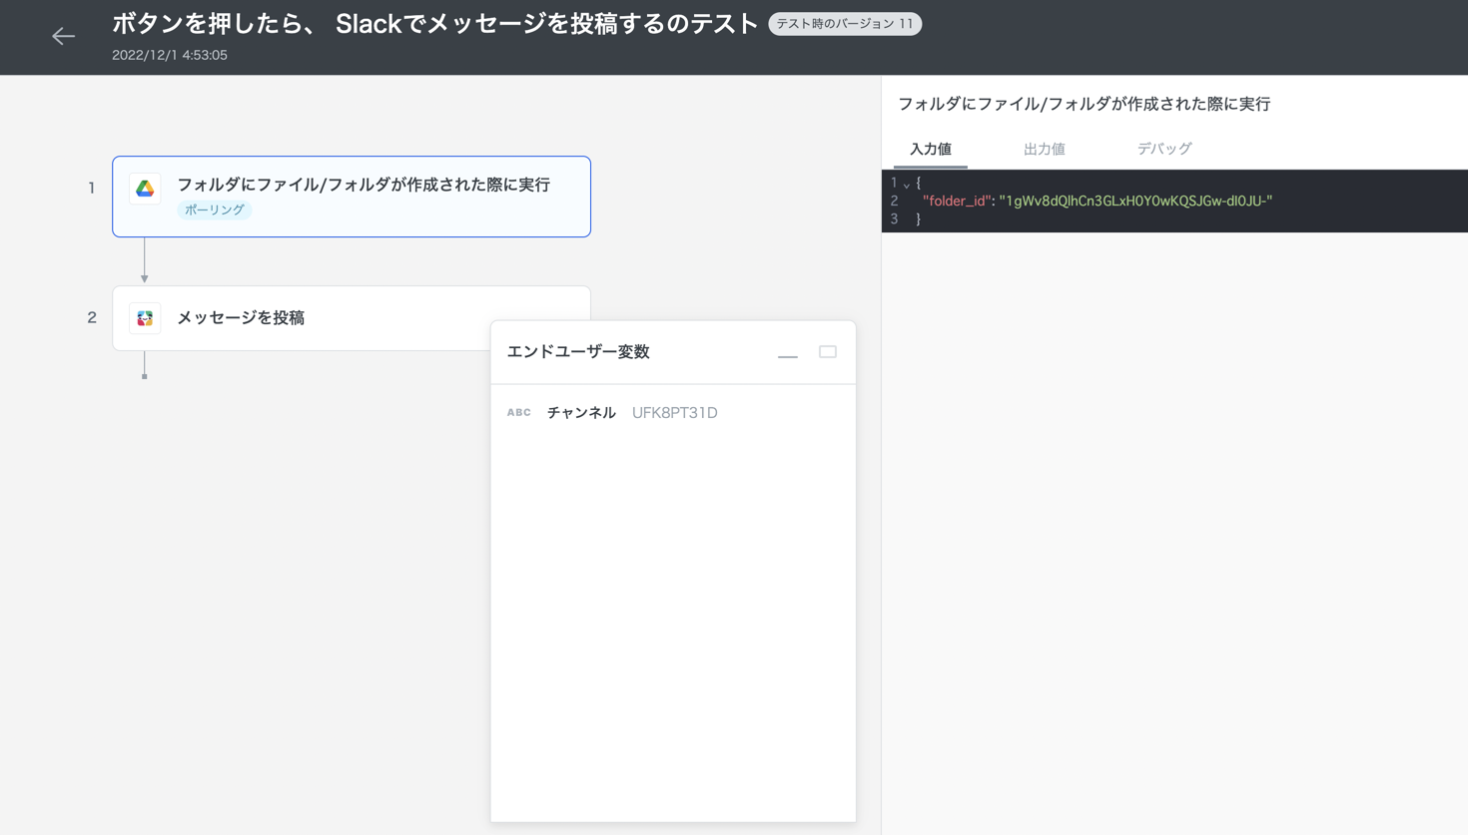Click the Slack icon on step 2
This screenshot has height=835, width=1468.
click(145, 318)
